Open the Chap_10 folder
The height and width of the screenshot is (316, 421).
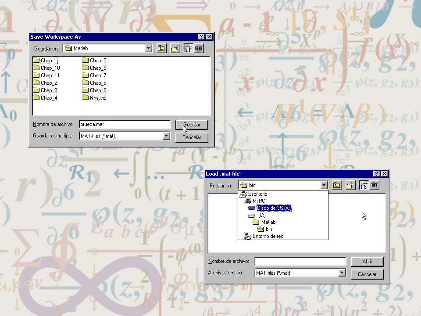(x=46, y=68)
